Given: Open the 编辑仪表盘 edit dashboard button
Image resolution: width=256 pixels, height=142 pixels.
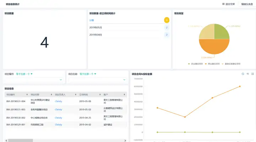Looking at the screenshot, I should pos(247,4).
